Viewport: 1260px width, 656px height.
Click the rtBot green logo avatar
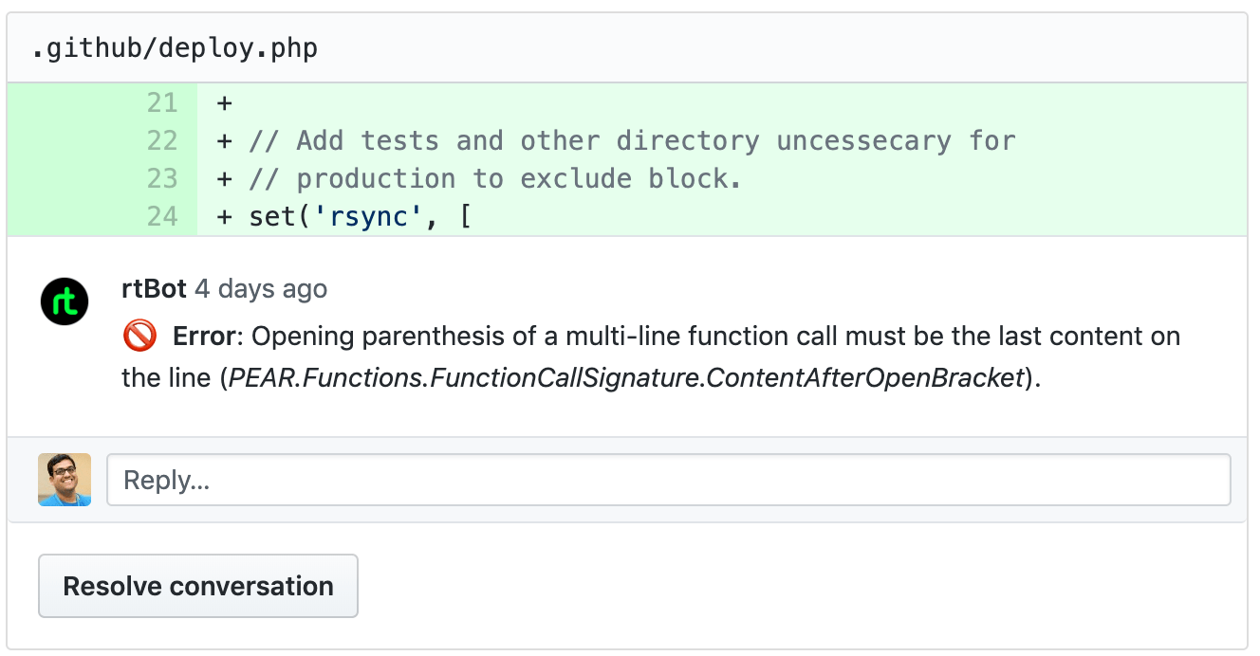(x=65, y=303)
